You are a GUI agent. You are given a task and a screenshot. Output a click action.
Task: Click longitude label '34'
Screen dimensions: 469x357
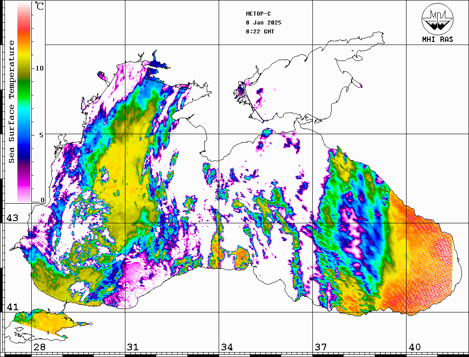[227, 347]
